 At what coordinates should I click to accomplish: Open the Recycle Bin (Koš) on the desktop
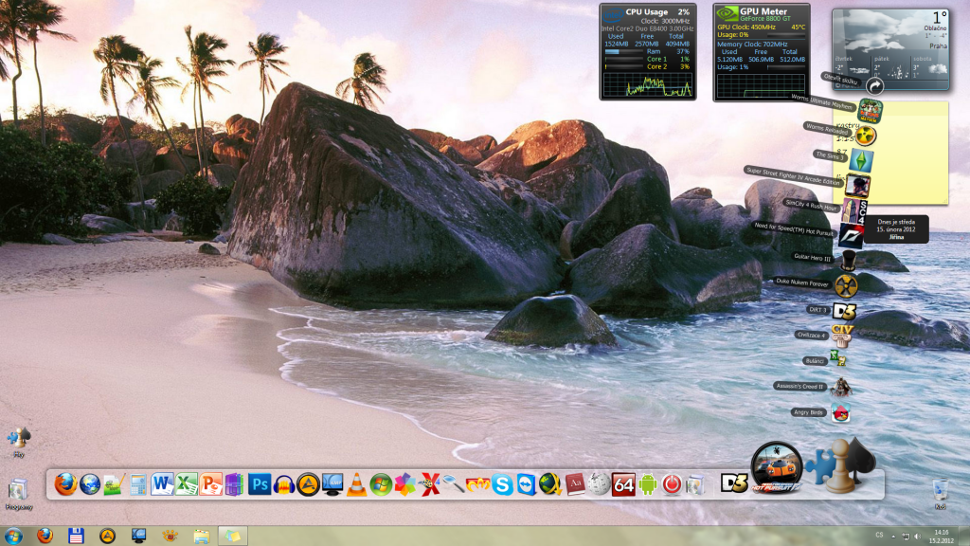[940, 493]
